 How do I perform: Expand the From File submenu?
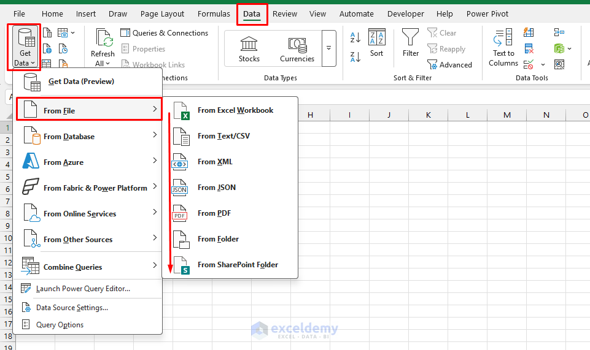tap(89, 109)
